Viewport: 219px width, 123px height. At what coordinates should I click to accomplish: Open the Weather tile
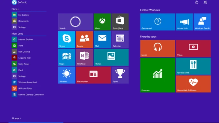point(67,75)
